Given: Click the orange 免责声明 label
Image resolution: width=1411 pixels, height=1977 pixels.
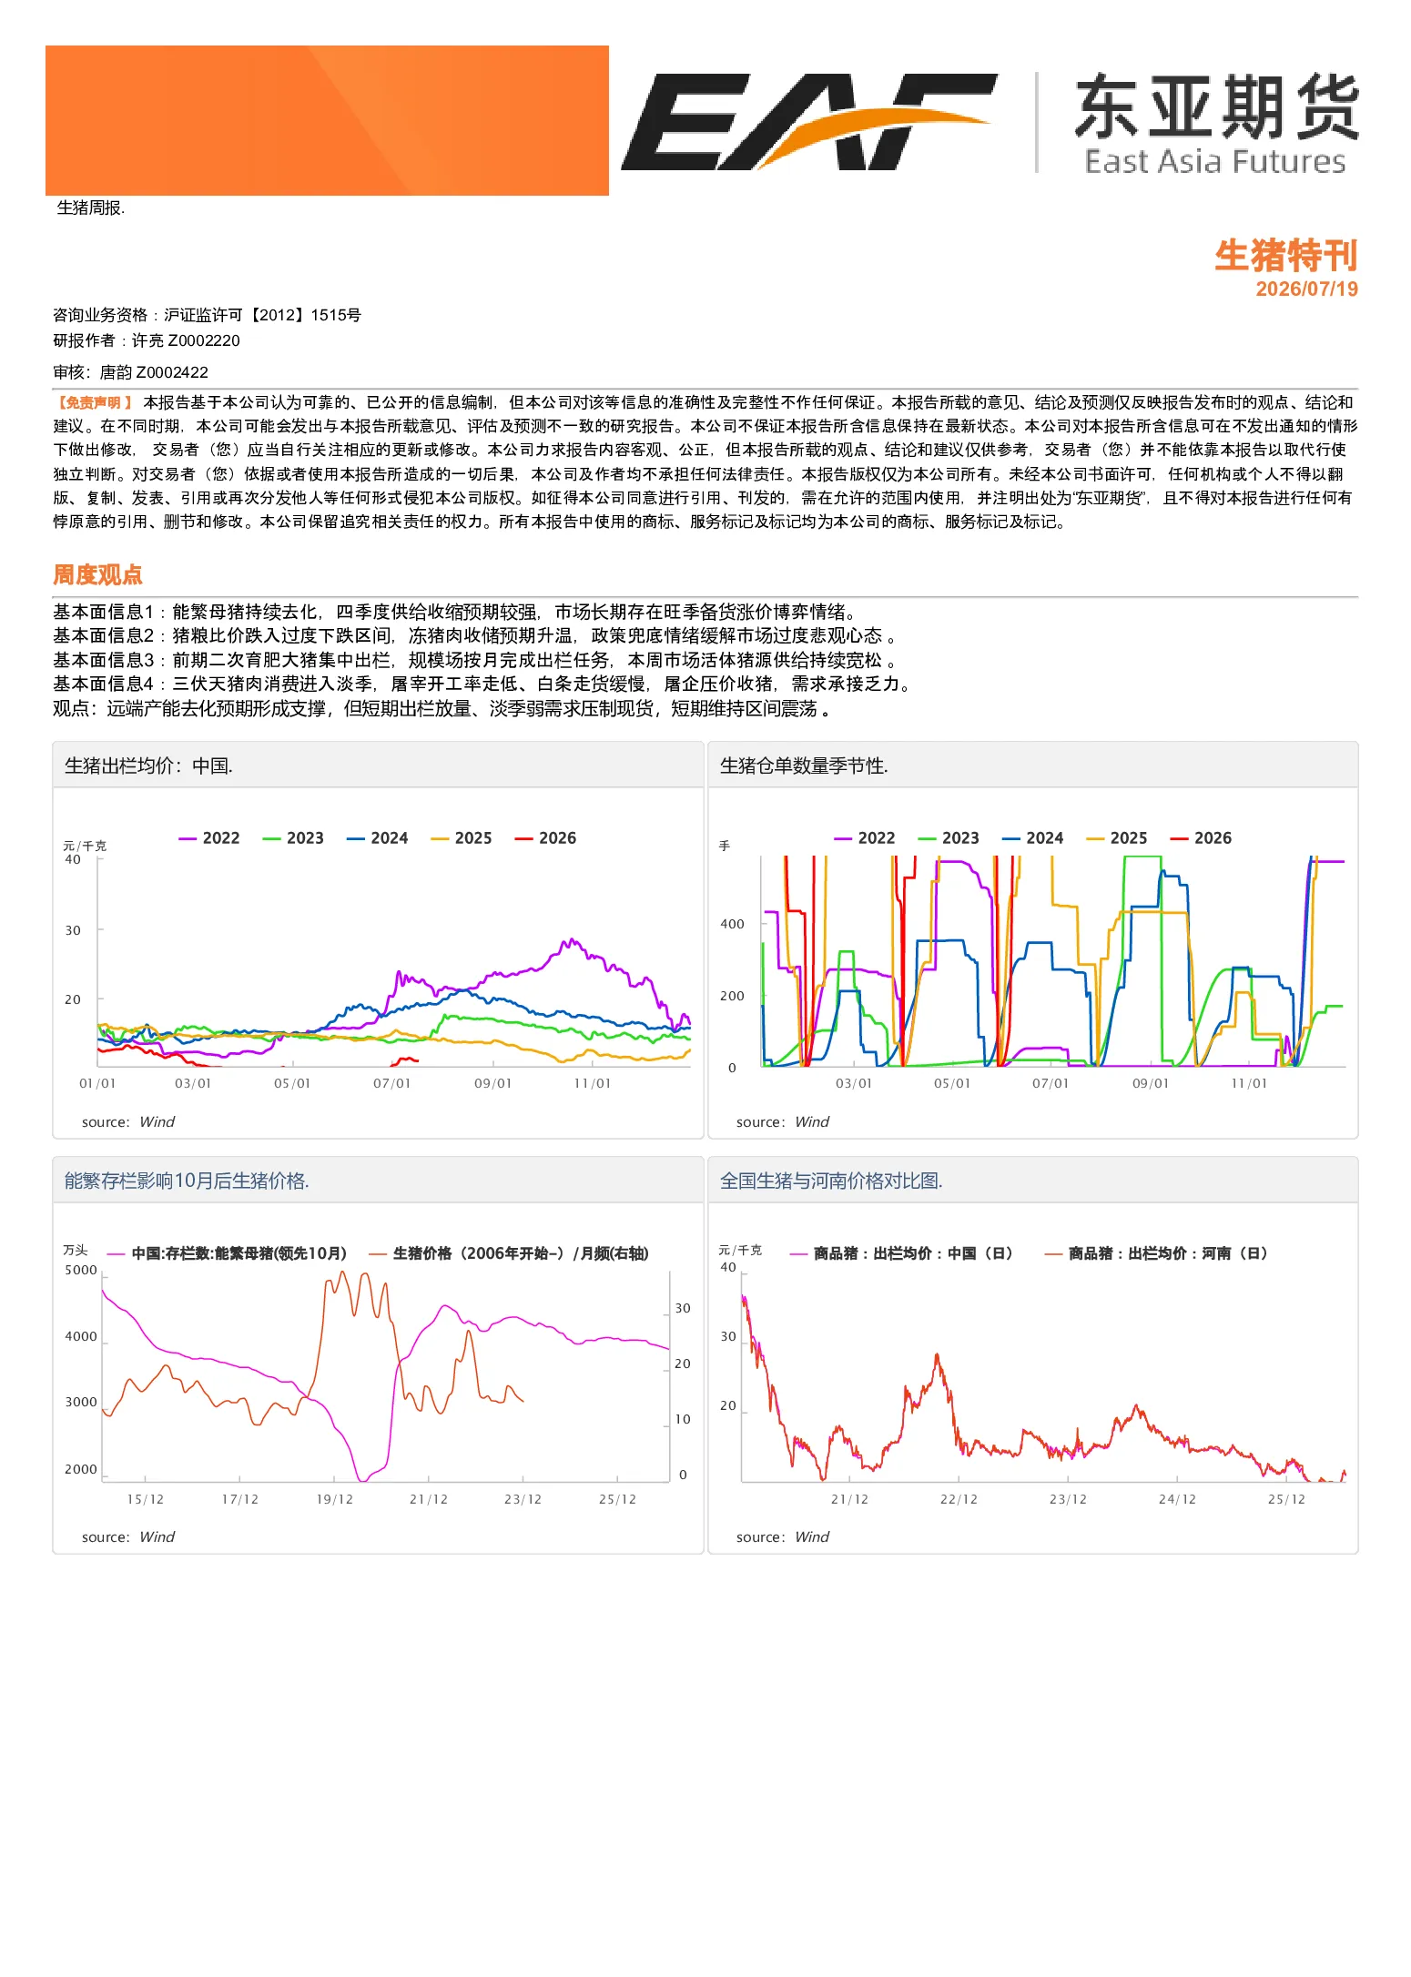Looking at the screenshot, I should pyautogui.click(x=94, y=402).
